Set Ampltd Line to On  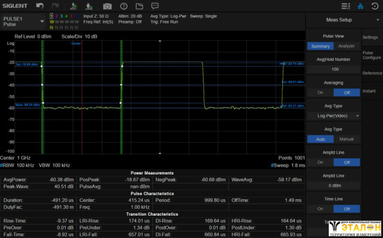[320, 162]
